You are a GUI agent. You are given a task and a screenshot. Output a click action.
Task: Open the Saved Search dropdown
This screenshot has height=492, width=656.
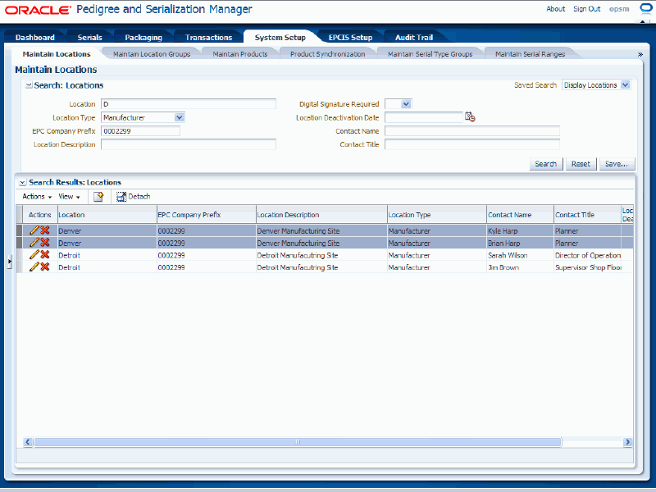coord(625,85)
